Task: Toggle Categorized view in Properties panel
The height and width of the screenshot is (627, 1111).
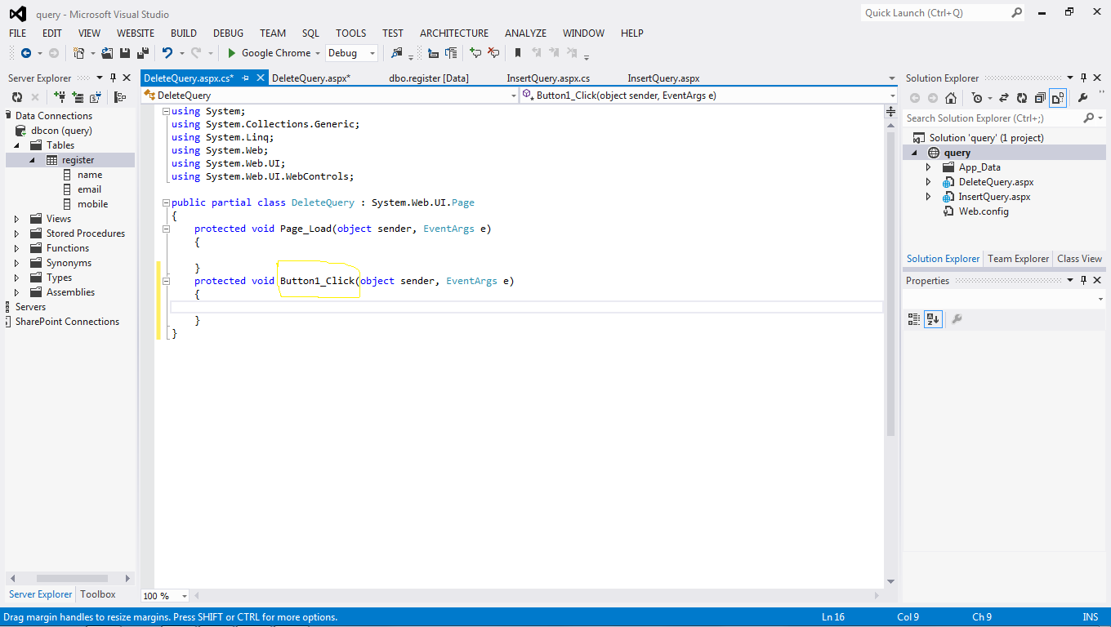Action: click(914, 319)
